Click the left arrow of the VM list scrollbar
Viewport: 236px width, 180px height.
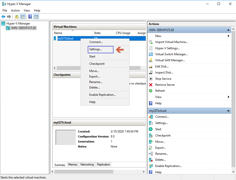[54, 68]
